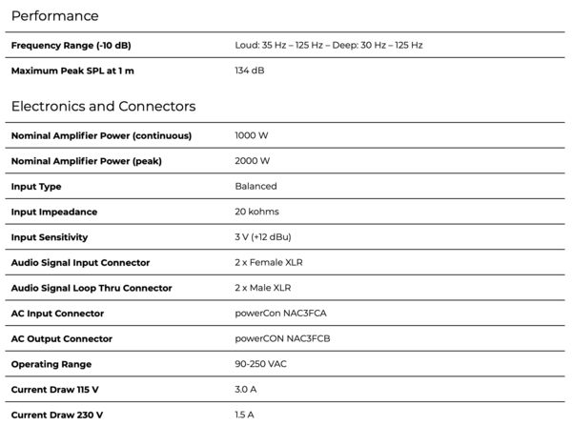Click the 20 kohms impedance value
Screen dimensions: 572x426
[256, 212]
